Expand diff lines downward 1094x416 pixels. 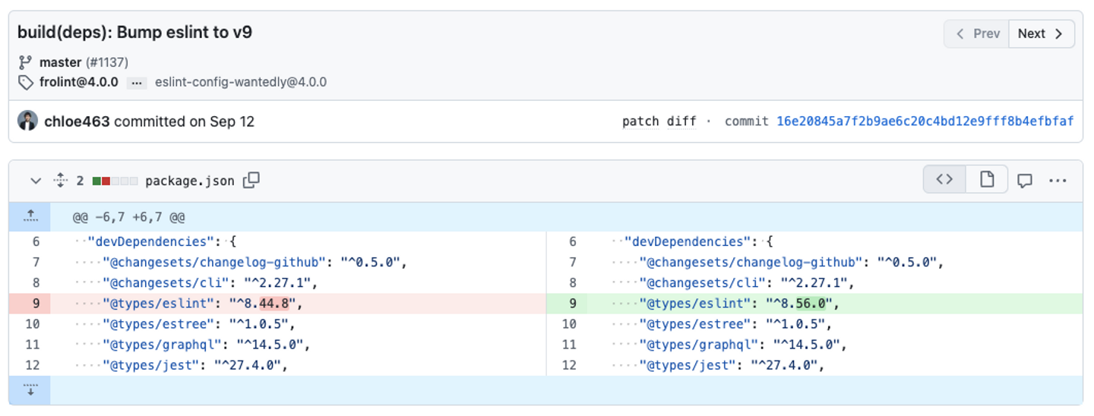point(30,390)
